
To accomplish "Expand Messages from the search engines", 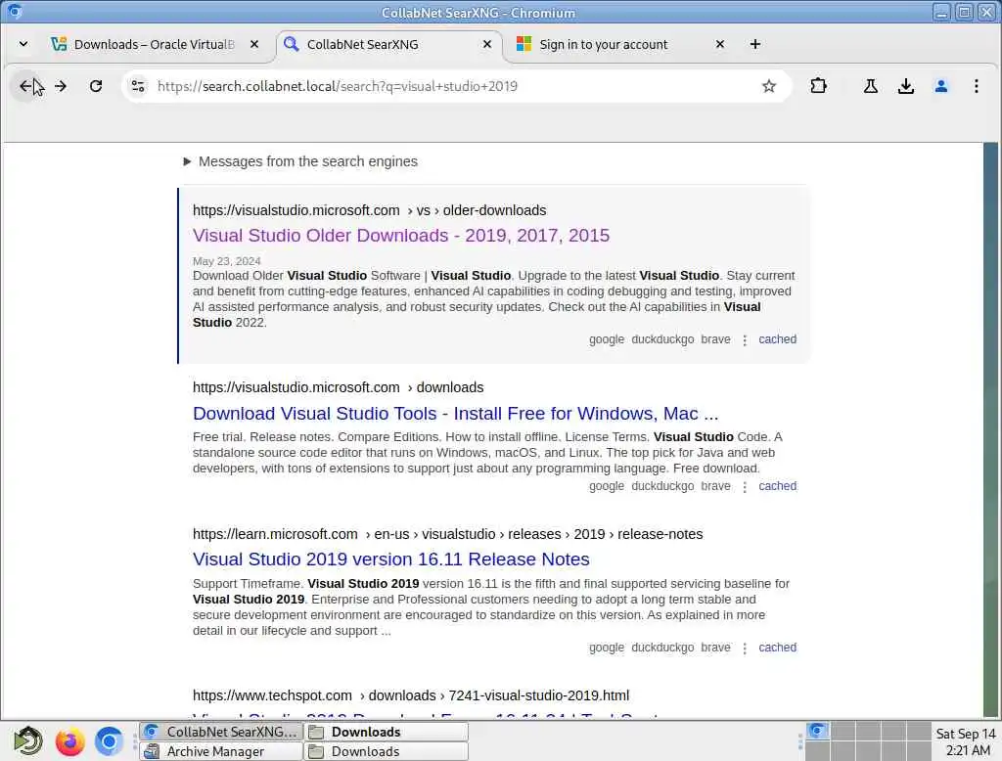I will [x=300, y=161].
